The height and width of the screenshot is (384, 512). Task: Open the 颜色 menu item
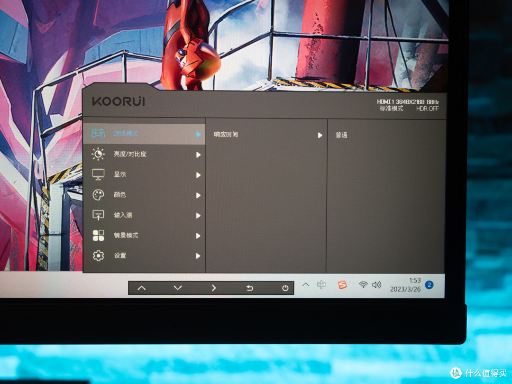[144, 195]
